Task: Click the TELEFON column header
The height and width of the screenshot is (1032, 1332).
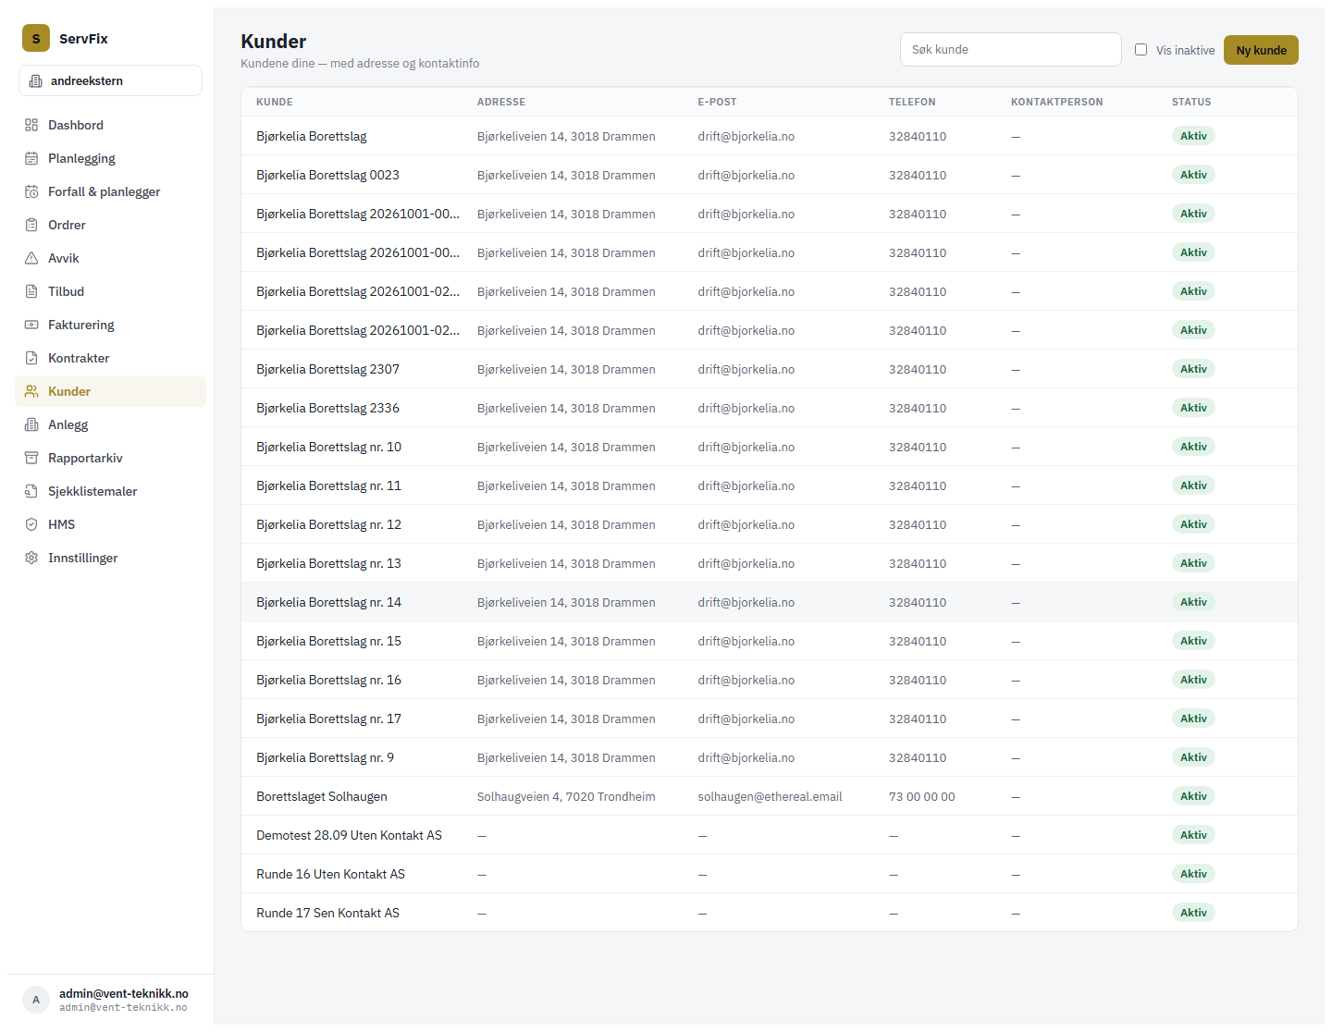Action: click(912, 102)
